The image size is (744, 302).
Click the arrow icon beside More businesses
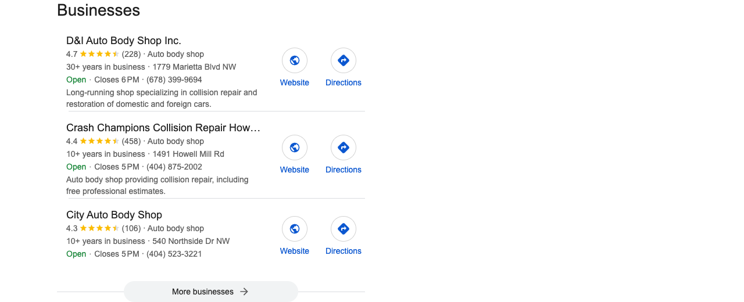coord(244,292)
